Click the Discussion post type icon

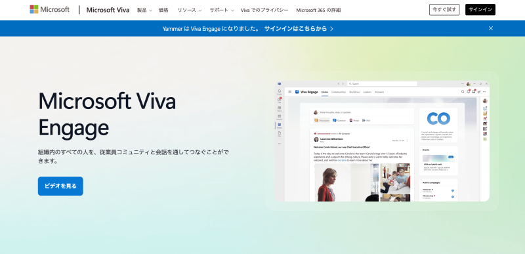pyautogui.click(x=316, y=121)
